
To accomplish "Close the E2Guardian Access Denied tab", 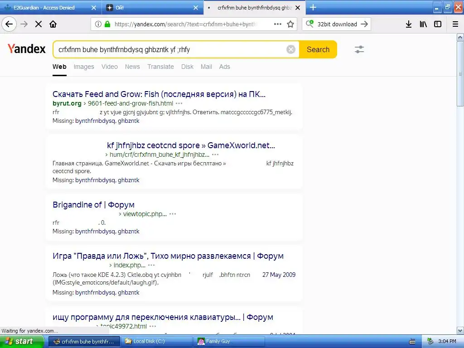I will point(94,8).
